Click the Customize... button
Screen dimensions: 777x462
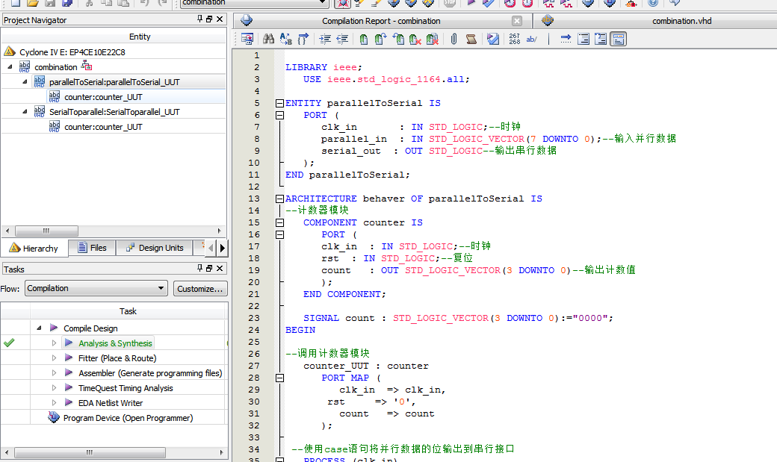tap(199, 289)
